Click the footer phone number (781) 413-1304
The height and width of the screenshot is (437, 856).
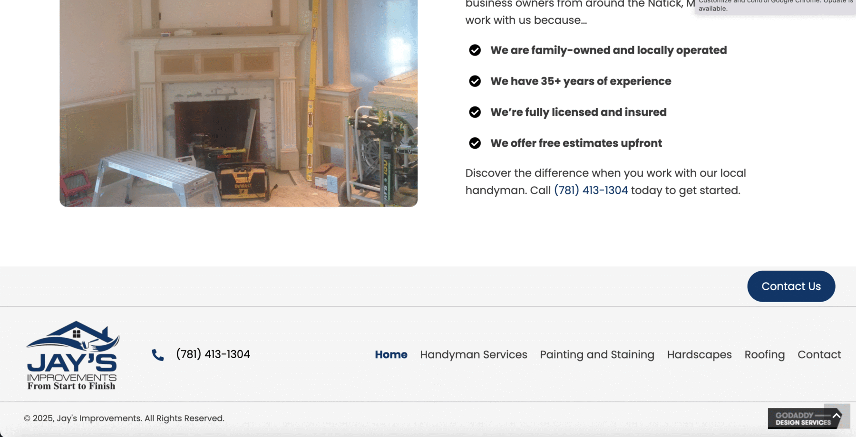(213, 354)
